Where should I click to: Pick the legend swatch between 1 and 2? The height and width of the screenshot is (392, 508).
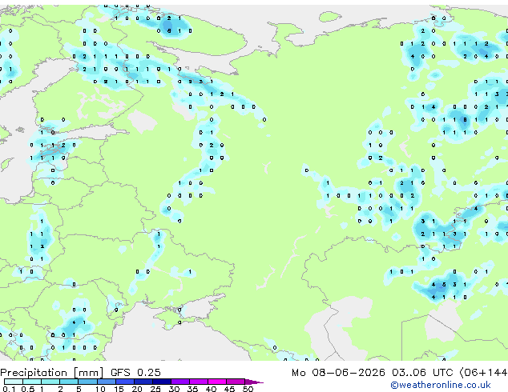(50, 382)
